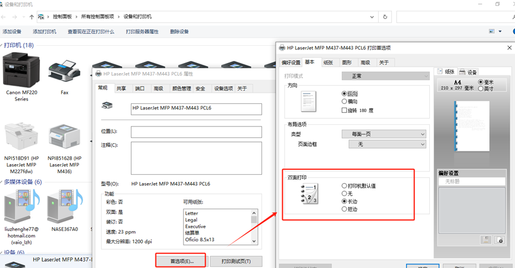Screen dimensions: 515x268
Task: Expand the address bar history dropdown
Action: pos(372,17)
